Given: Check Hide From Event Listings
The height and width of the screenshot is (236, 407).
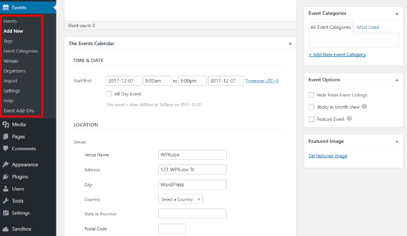Looking at the screenshot, I should [311, 95].
